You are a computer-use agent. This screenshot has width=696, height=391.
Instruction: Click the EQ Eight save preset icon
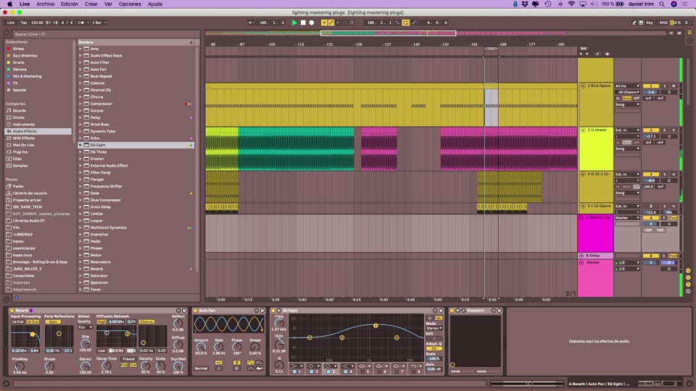click(x=441, y=311)
